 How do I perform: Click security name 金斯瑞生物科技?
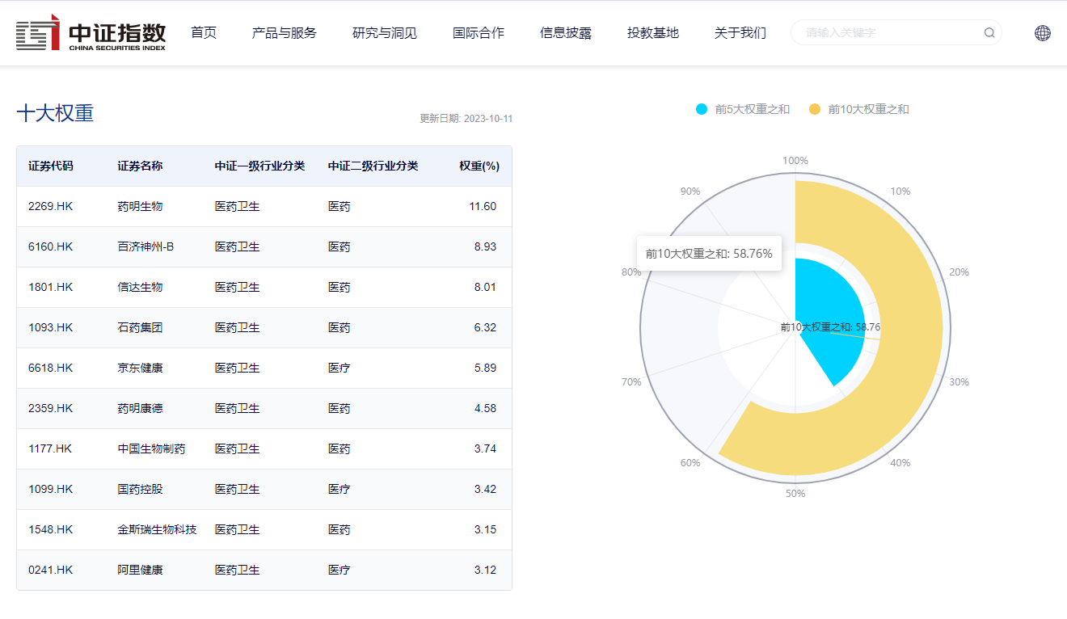157,529
